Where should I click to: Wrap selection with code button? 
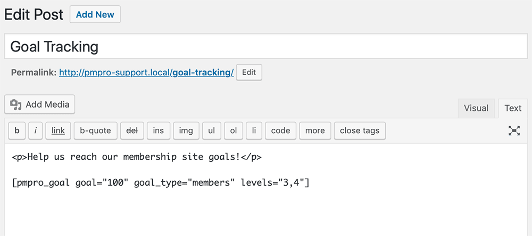point(280,130)
